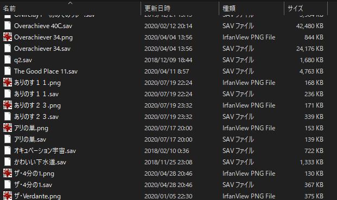Click size value 4,763 KB
This screenshot has height=200, width=337.
(311, 71)
